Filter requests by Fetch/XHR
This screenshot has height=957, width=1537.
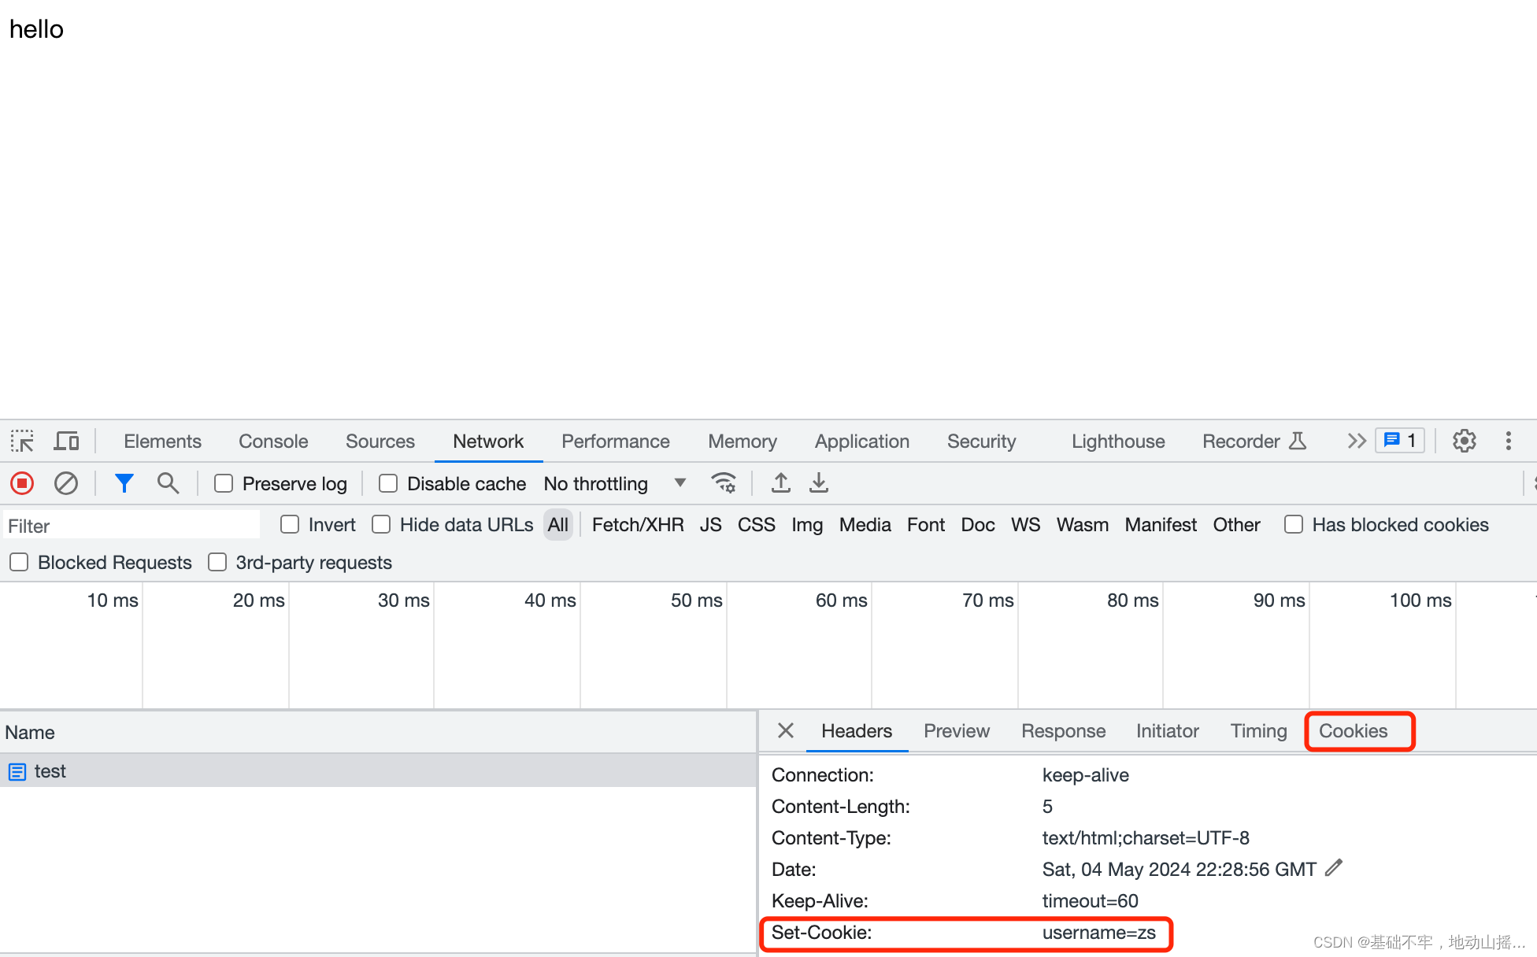tap(637, 525)
